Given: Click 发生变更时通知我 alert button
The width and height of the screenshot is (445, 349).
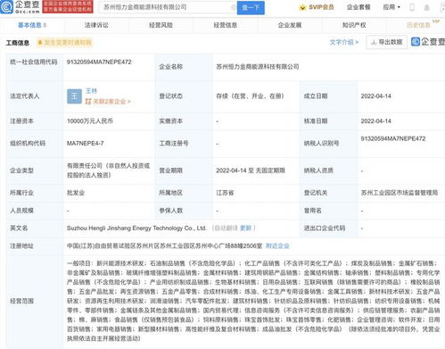Looking at the screenshot, I should coord(64,43).
